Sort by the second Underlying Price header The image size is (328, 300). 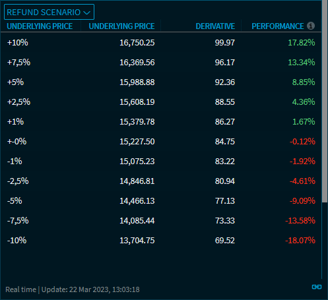tap(121, 26)
